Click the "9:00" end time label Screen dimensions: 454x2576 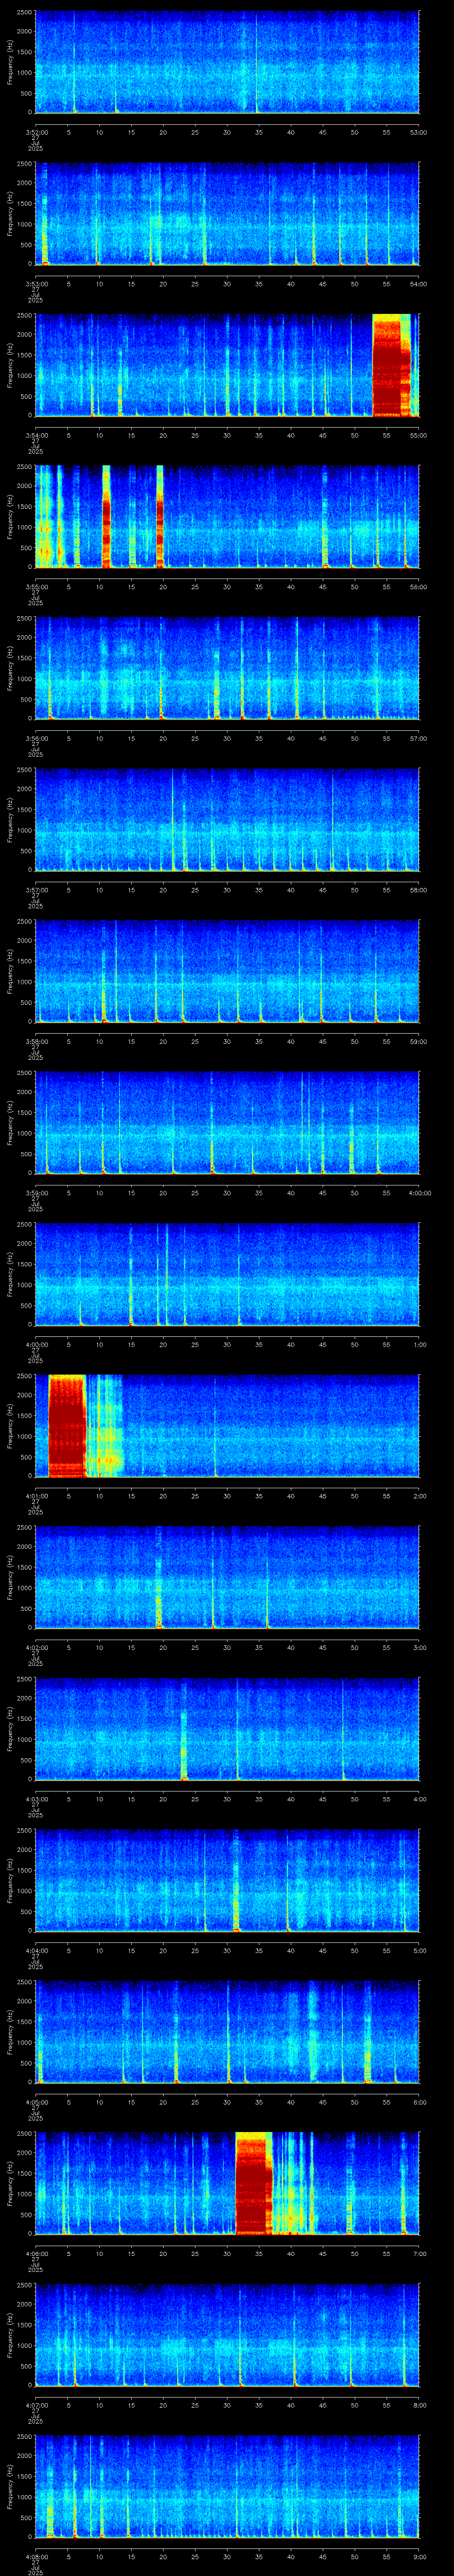(x=418, y=2558)
